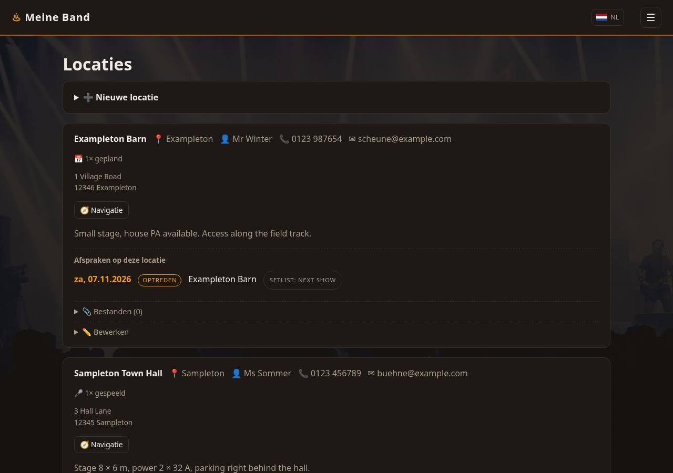
Task: Click the microphone icon beside 1× gespeeld
Action: (x=78, y=393)
